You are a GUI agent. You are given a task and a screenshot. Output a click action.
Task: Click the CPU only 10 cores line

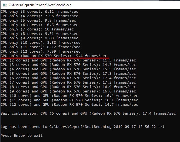pyautogui.click(x=40, y=43)
